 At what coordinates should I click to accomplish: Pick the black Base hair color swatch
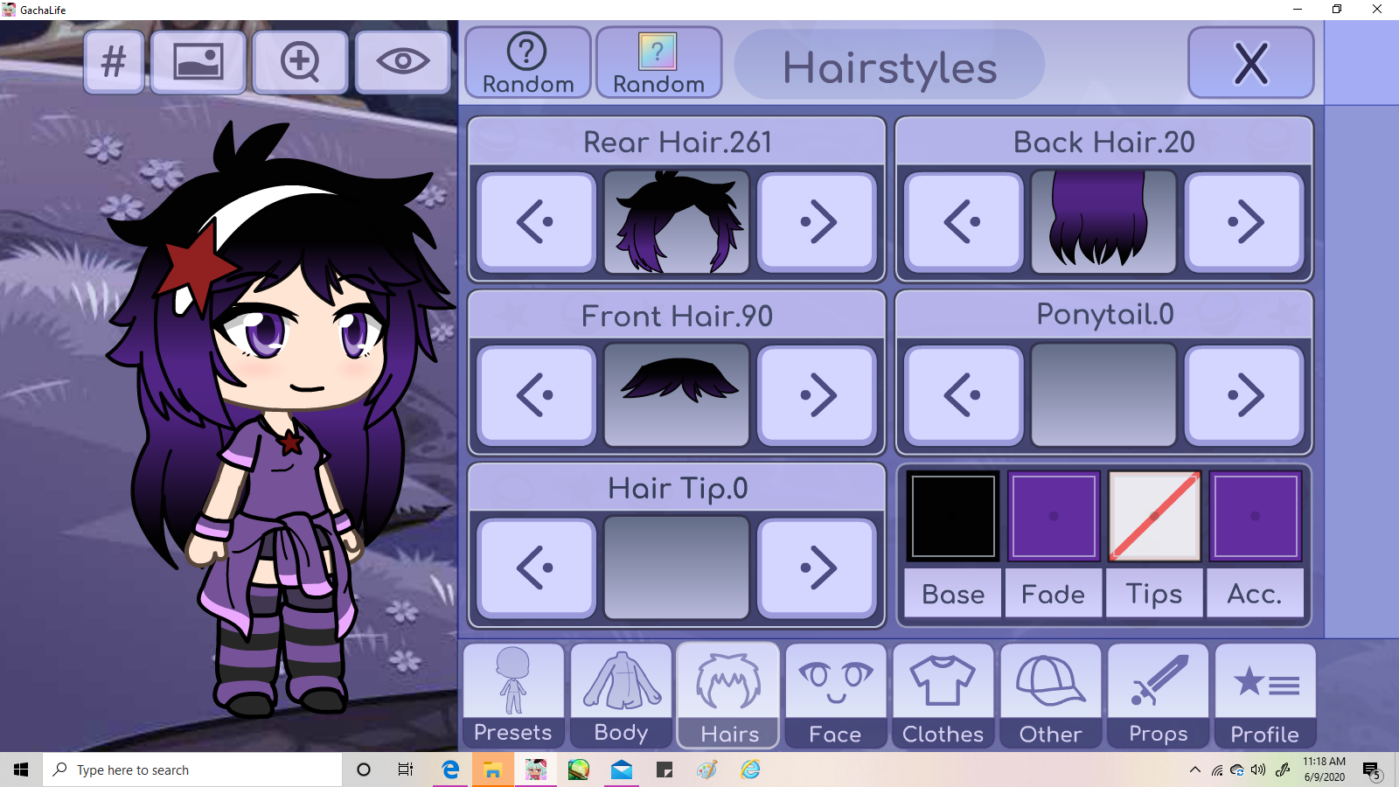[952, 516]
